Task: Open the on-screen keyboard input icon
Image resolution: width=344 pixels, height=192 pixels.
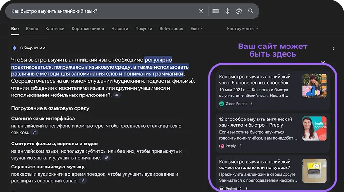Action: (x=215, y=11)
